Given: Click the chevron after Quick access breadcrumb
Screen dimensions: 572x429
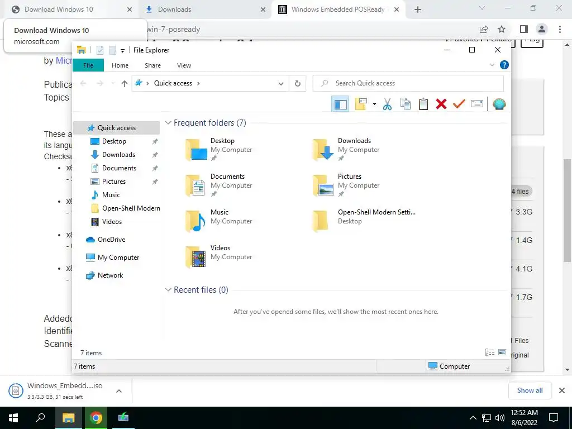Looking at the screenshot, I should 198,84.
